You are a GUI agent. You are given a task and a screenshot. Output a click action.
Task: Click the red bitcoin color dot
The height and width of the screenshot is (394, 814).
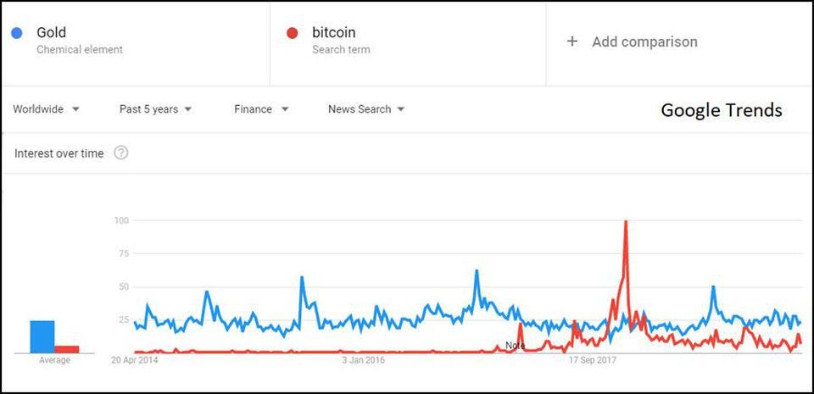[x=293, y=33]
